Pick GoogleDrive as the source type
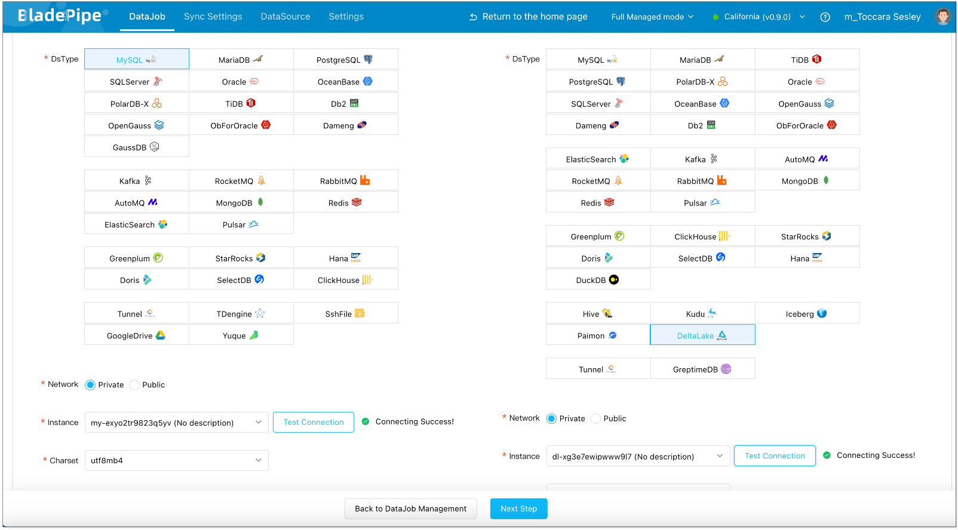The width and height of the screenshot is (958, 530). point(136,335)
